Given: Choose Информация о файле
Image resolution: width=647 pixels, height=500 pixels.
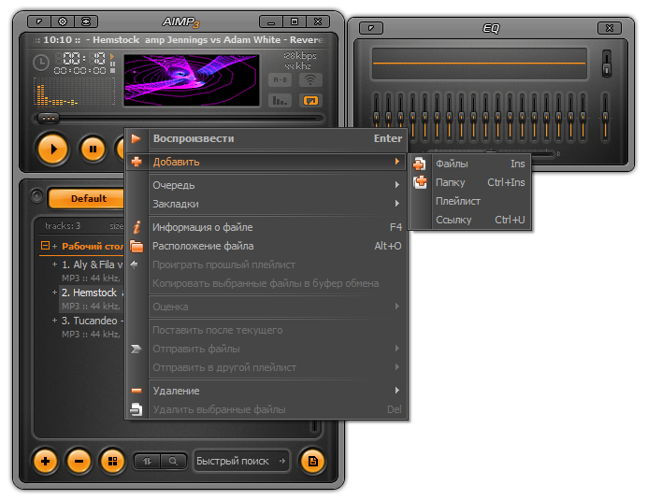Looking at the screenshot, I should click(266, 227).
